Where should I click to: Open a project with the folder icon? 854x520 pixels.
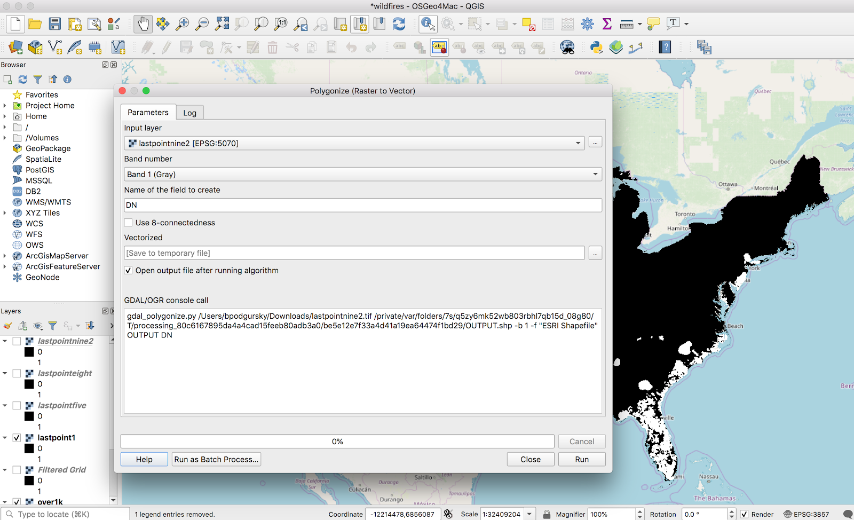coord(35,24)
